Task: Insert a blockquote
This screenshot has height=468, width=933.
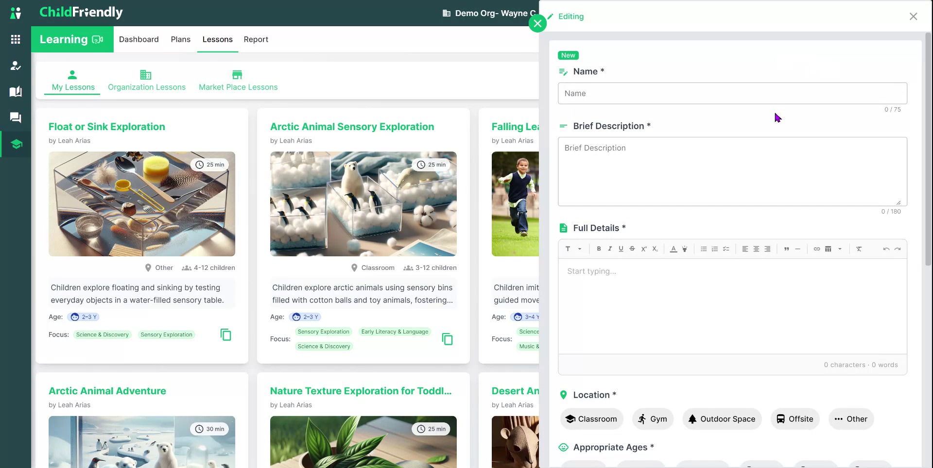Action: coord(786,249)
